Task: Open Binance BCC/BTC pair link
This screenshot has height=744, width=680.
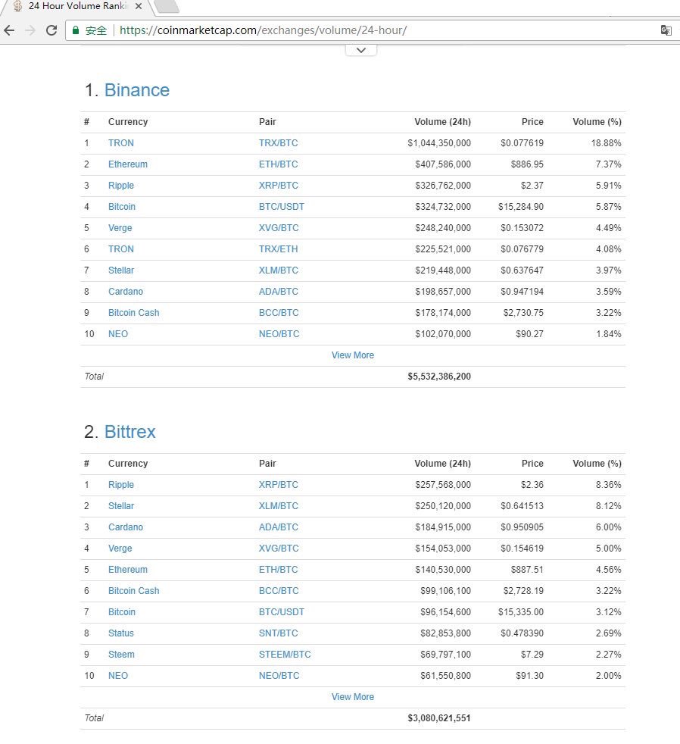Action: point(279,313)
